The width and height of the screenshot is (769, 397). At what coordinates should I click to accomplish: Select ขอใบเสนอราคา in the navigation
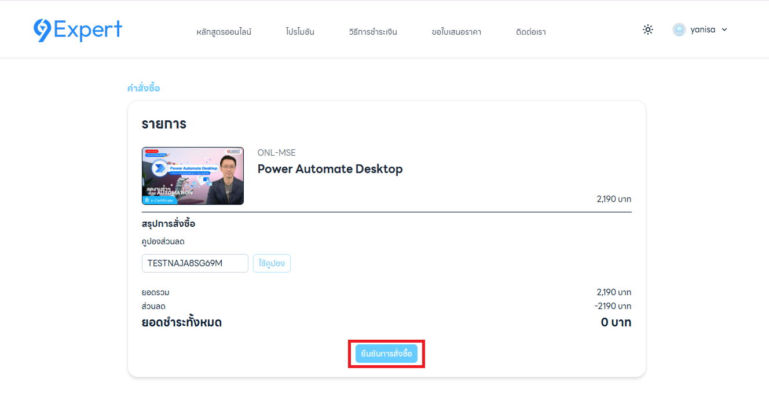(x=456, y=32)
